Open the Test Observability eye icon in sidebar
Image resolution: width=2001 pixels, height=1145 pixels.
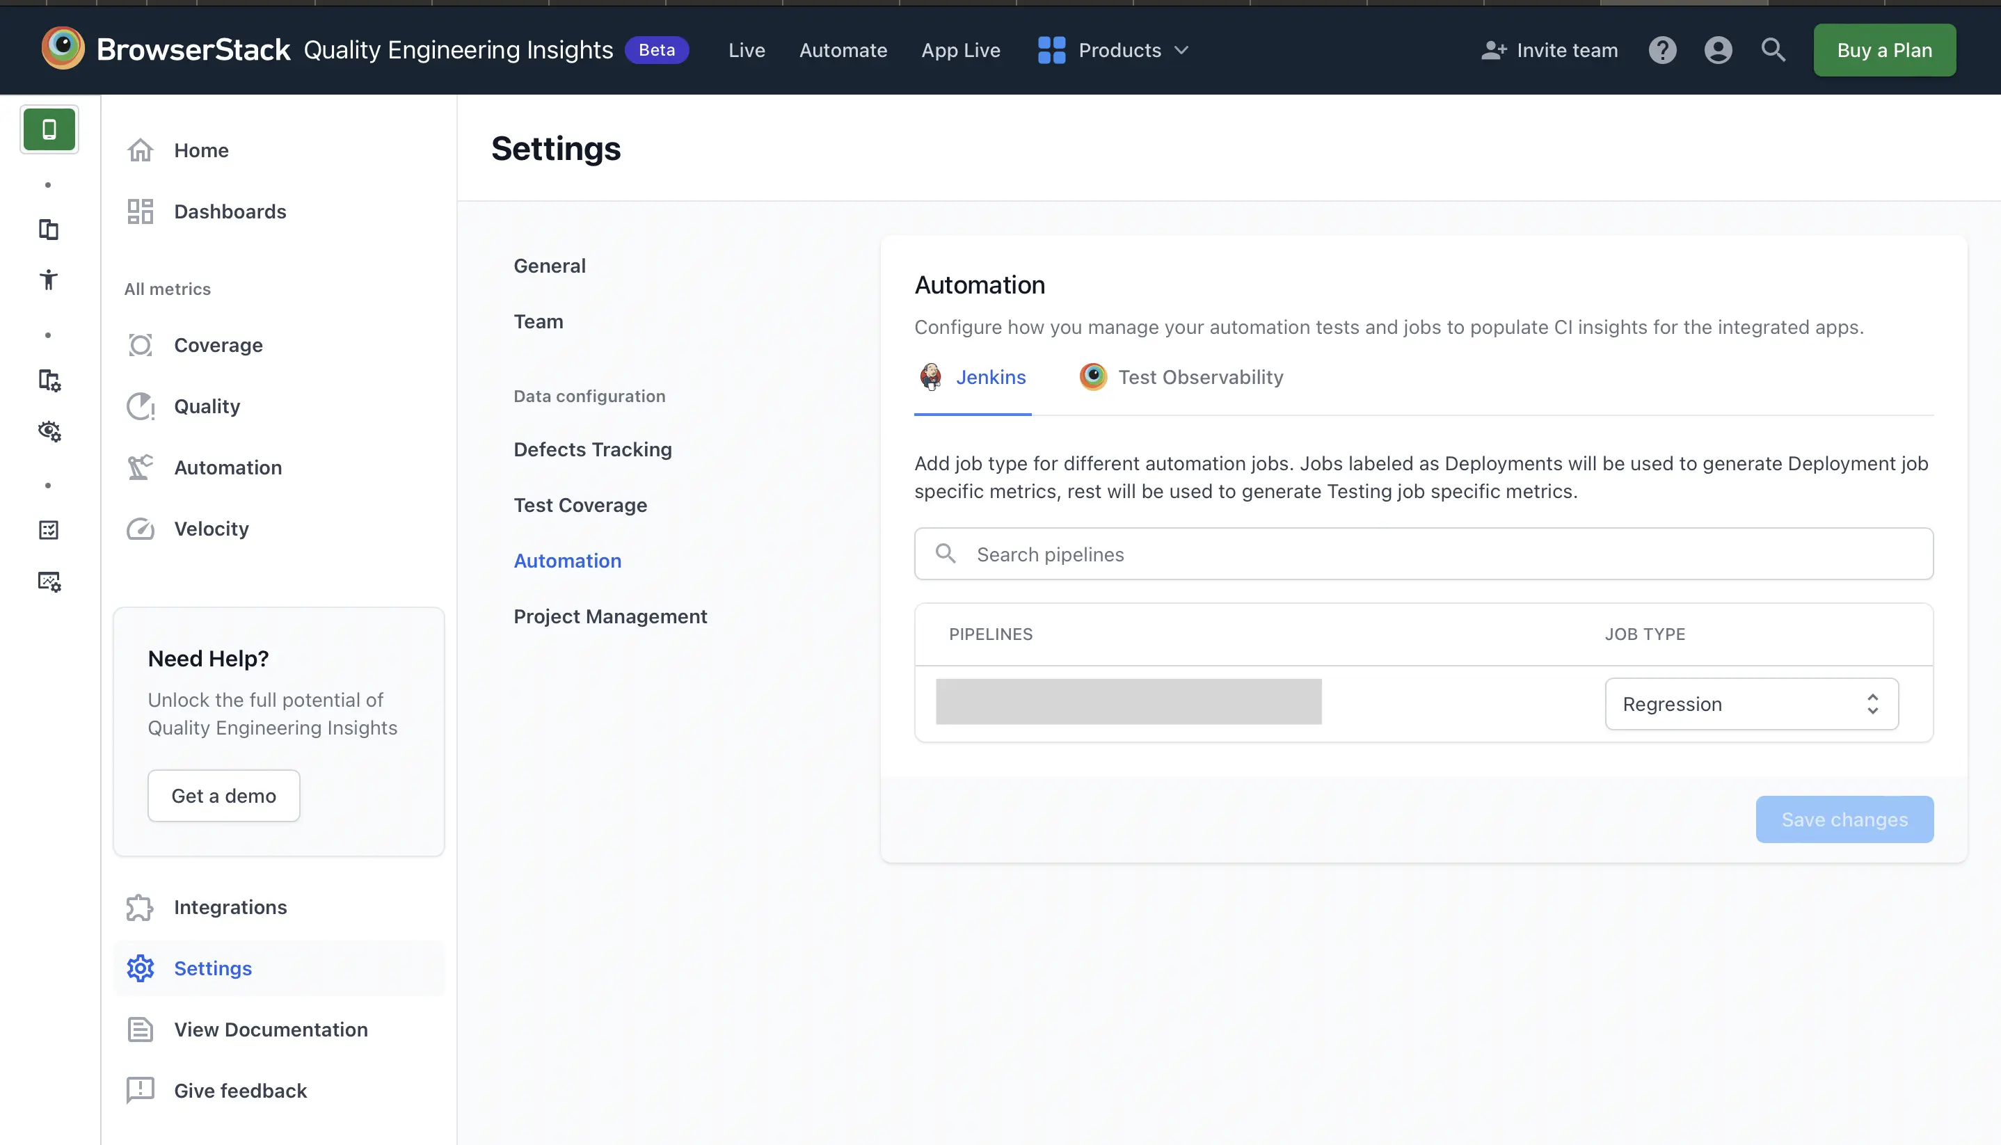(x=49, y=431)
